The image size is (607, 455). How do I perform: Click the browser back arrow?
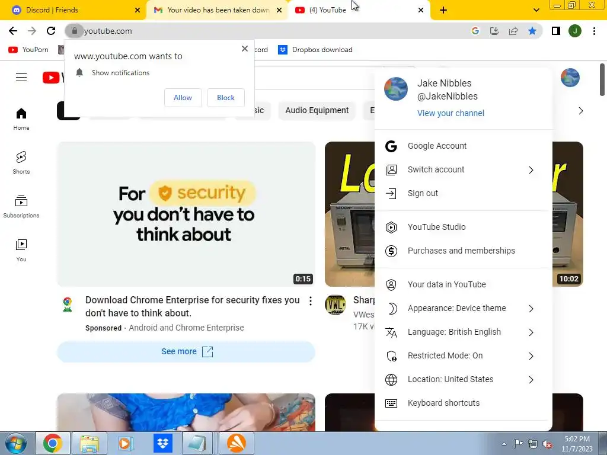point(13,31)
